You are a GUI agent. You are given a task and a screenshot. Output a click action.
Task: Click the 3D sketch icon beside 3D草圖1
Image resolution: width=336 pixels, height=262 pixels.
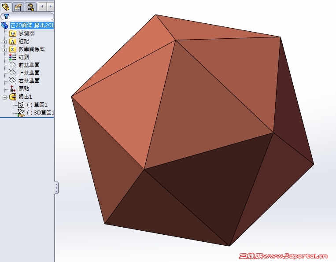click(21, 113)
